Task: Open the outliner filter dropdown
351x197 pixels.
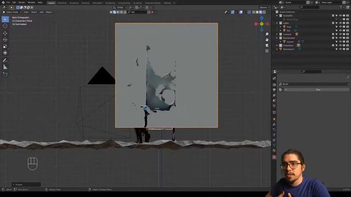Action: pos(342,7)
